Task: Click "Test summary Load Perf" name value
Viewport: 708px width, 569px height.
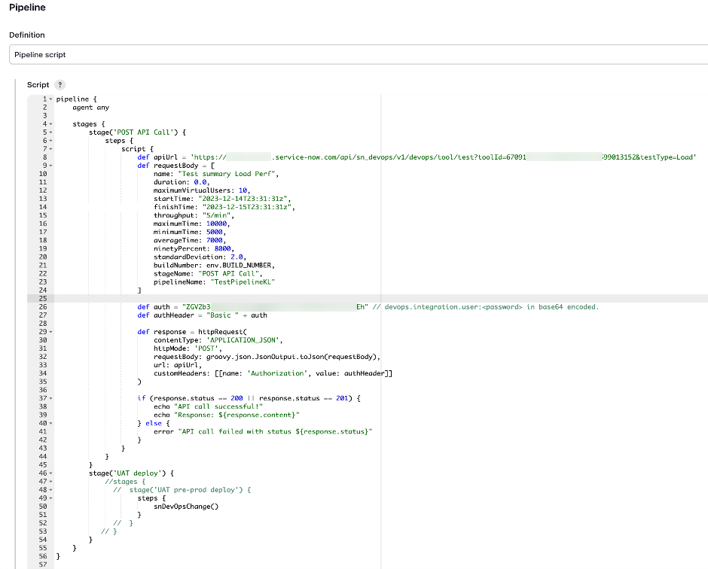Action: click(x=228, y=174)
